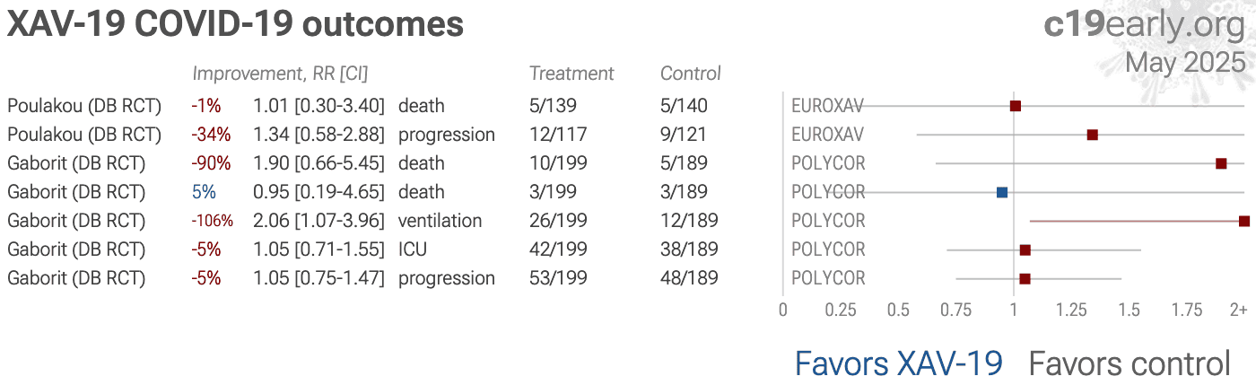Click the ventilation marker at plot edge
This screenshot has height=385, width=1256.
click(1244, 221)
